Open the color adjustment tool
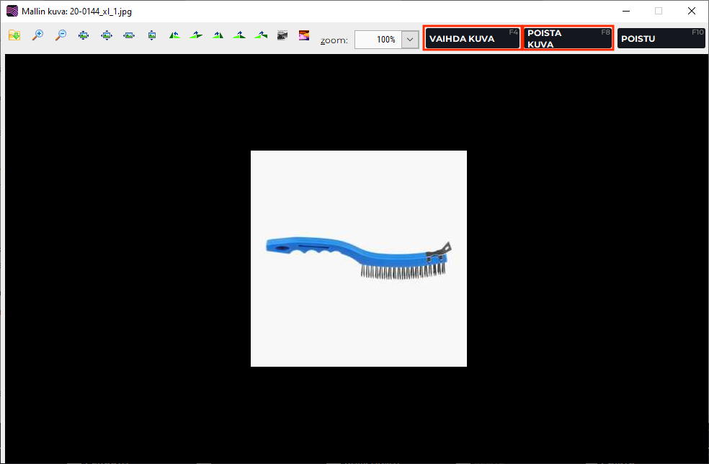This screenshot has height=464, width=709. [303, 35]
